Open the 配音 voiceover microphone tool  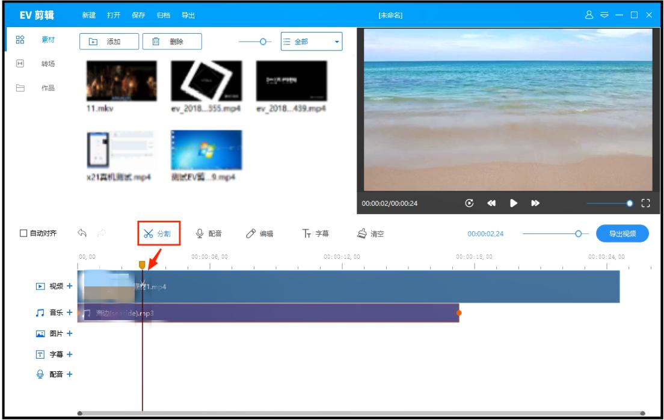pyautogui.click(x=209, y=234)
